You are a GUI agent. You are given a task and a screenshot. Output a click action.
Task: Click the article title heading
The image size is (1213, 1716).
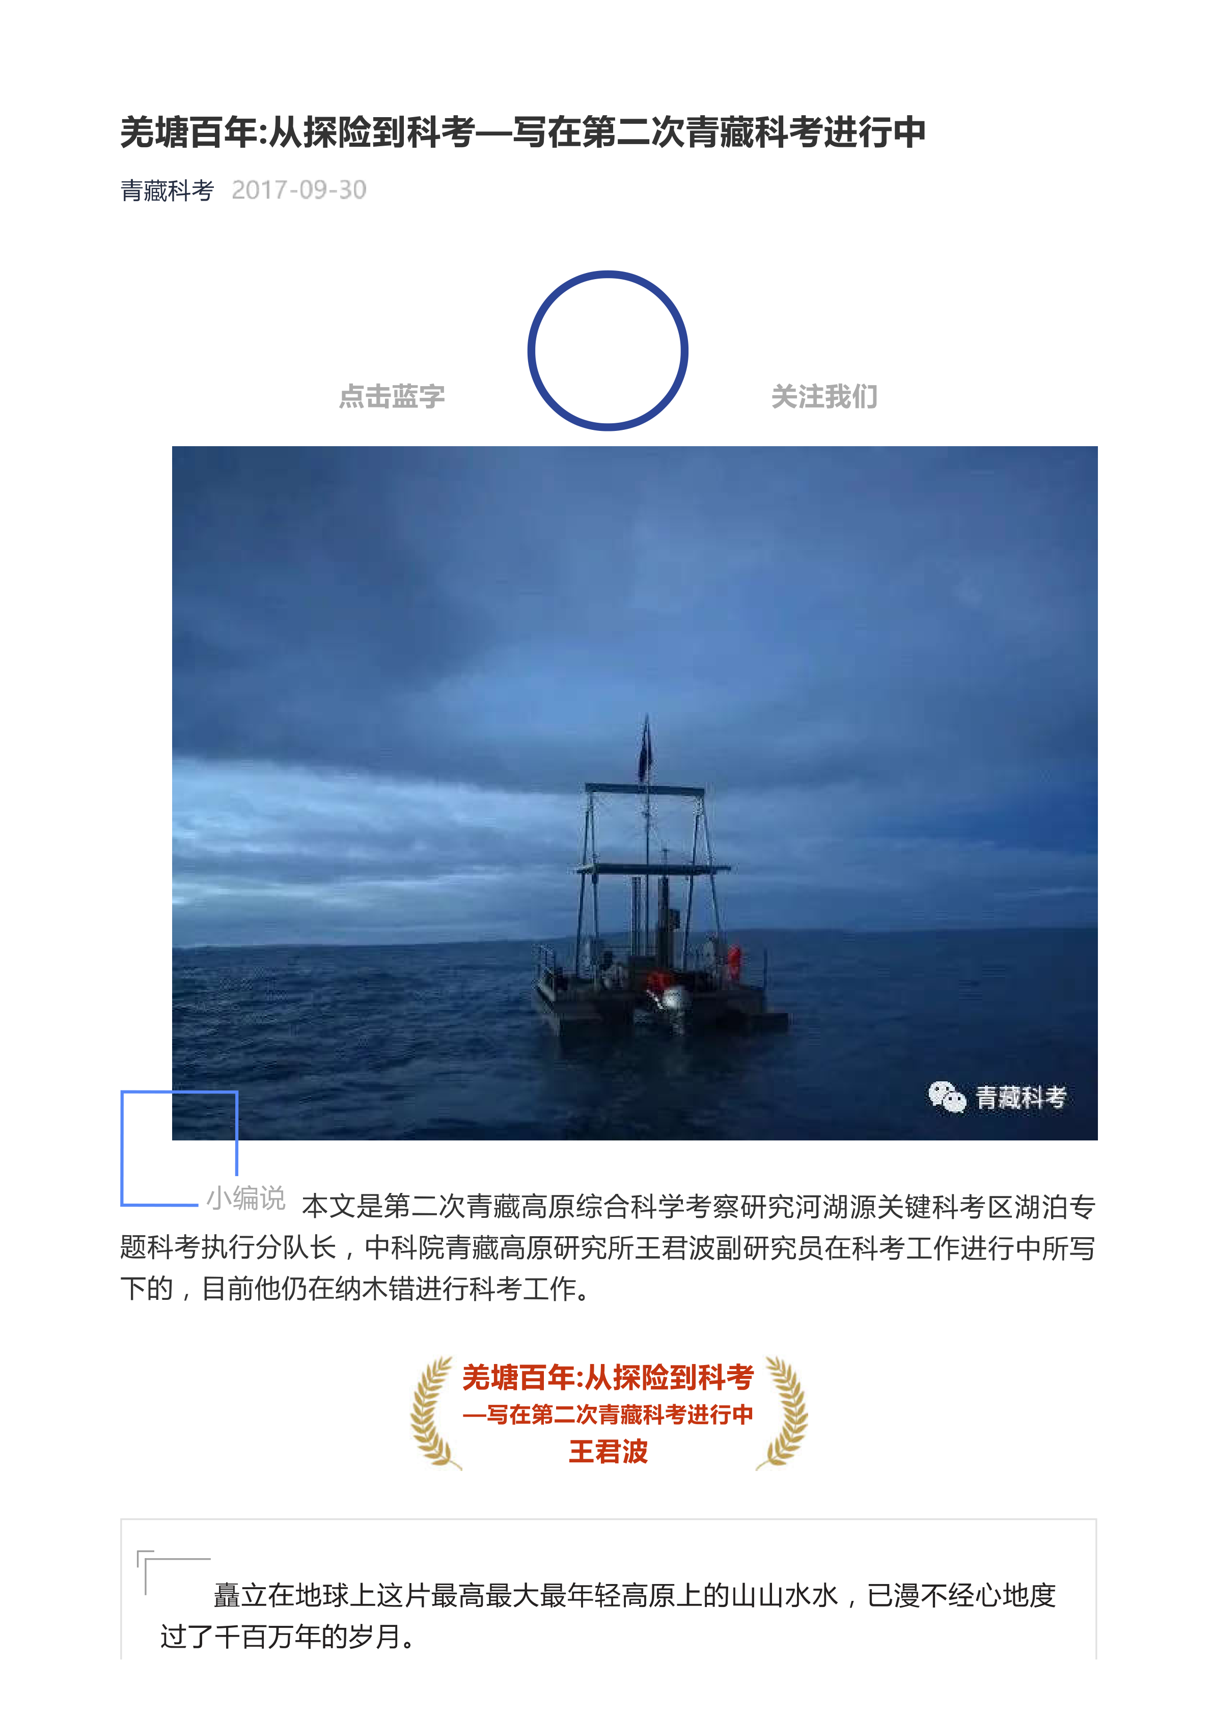(x=523, y=132)
